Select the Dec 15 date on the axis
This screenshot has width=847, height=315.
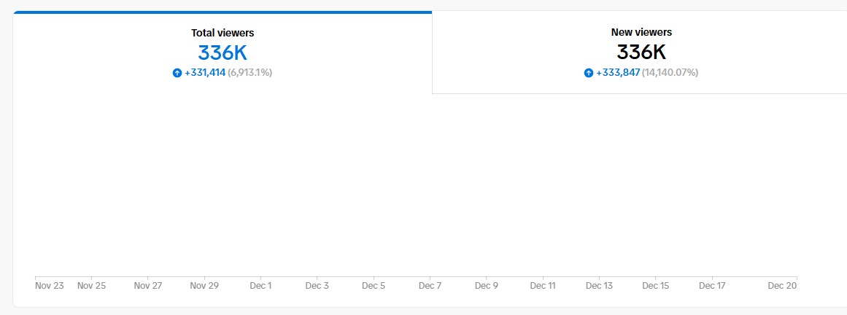tap(657, 286)
